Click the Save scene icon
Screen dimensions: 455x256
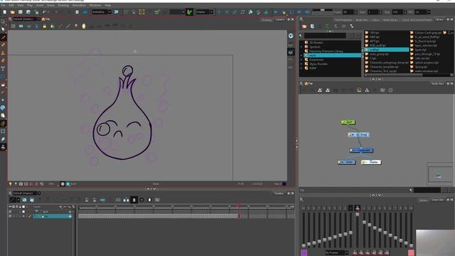click(x=21, y=12)
